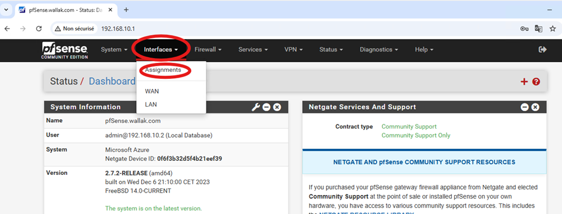The width and height of the screenshot is (562, 214).
Task: Click the admin@192.168.10.2 user value
Action: (x=159, y=135)
